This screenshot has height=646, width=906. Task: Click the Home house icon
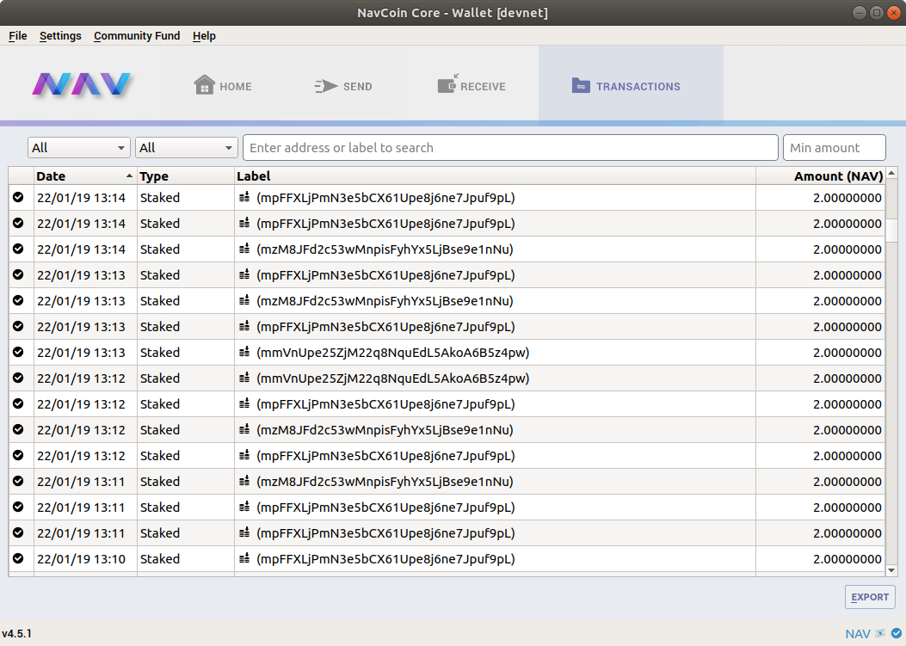[x=204, y=85]
